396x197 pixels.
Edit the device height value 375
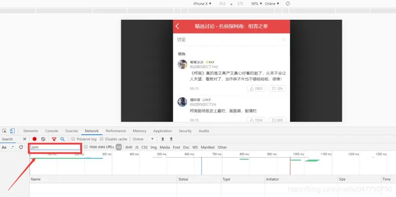[240, 4]
